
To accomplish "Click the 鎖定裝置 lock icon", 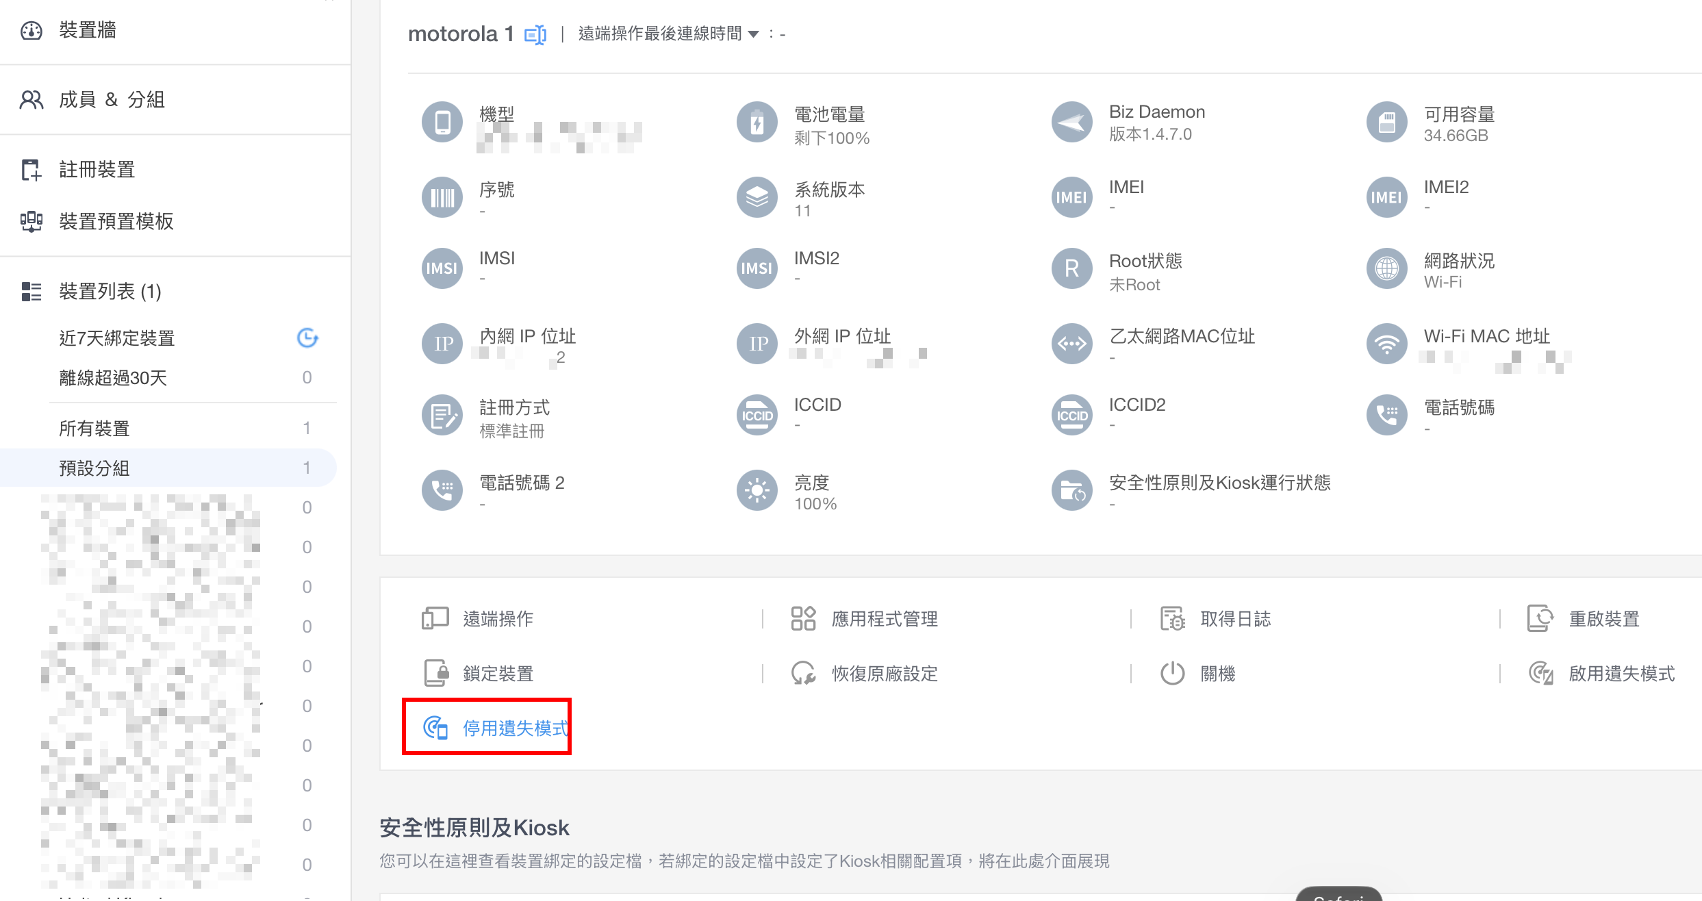I will point(435,674).
